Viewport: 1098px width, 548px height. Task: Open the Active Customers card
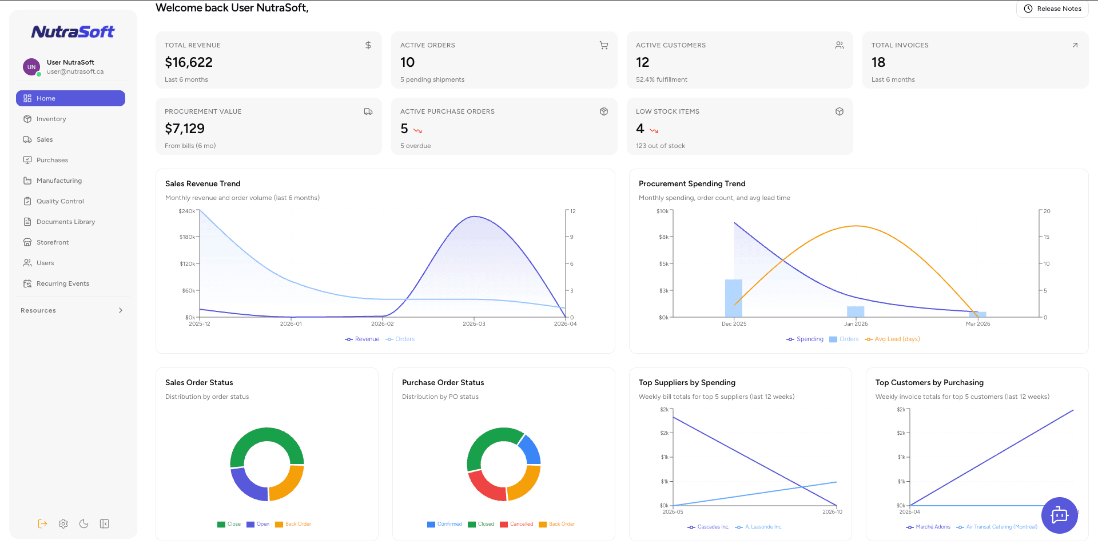pos(740,60)
